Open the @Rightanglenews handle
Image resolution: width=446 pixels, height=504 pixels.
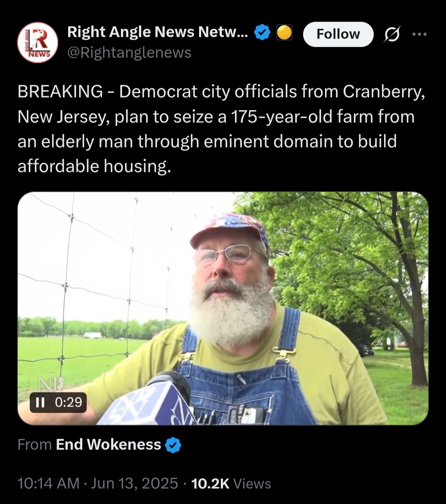click(129, 52)
